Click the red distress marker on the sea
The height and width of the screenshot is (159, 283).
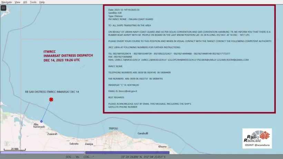(51, 100)
